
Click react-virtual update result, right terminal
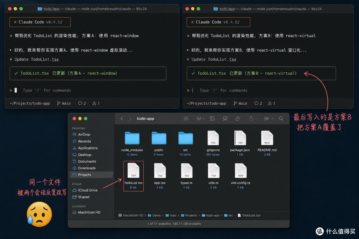pyautogui.click(x=261, y=73)
